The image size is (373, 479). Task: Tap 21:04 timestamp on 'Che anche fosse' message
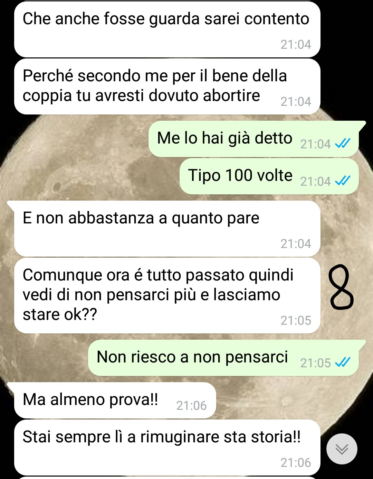tap(296, 45)
